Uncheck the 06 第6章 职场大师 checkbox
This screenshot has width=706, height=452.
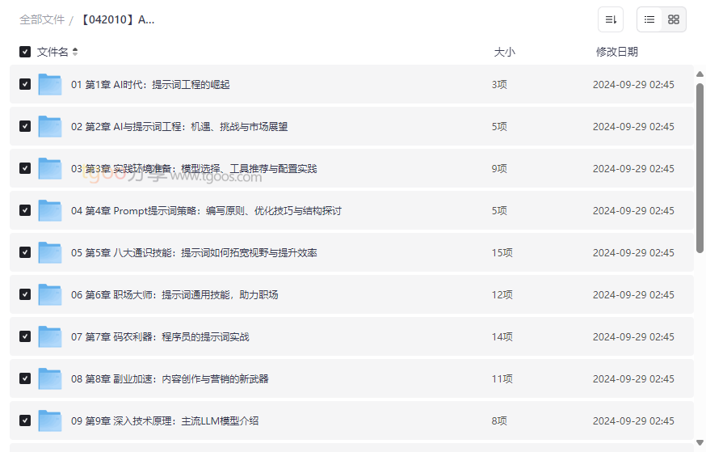point(25,294)
